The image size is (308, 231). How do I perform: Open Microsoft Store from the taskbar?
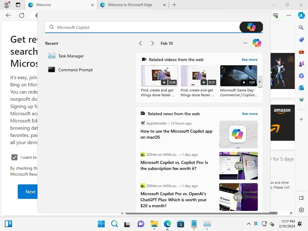click(180, 224)
